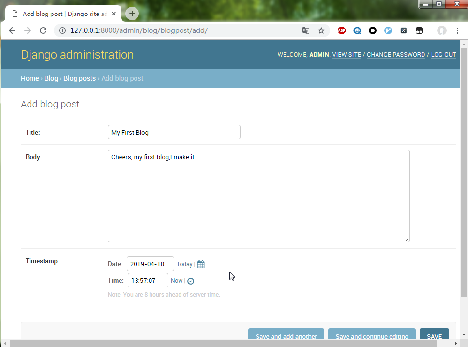Maximize the browser window
Viewport: 468px width, 347px height.
click(x=439, y=4)
